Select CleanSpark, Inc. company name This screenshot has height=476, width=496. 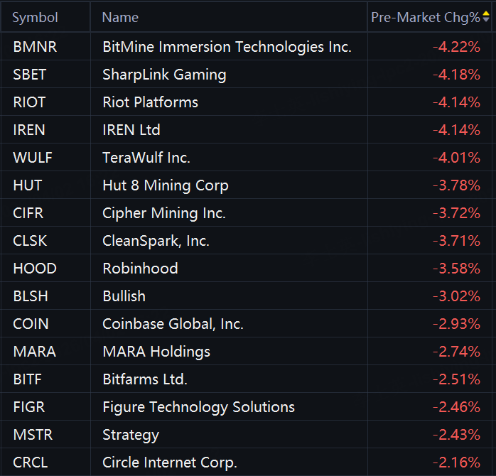point(156,241)
